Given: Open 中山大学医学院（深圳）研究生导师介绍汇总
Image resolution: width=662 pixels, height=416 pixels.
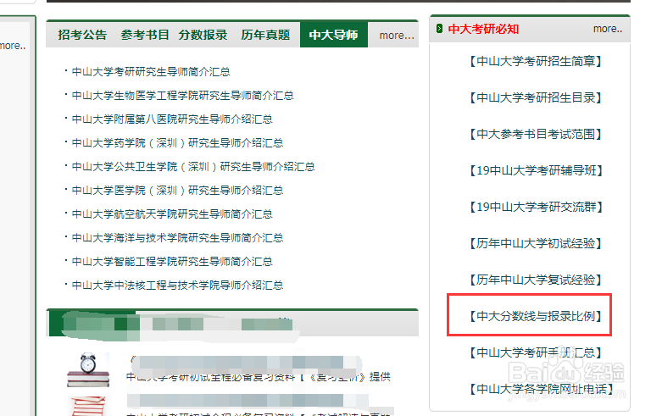Looking at the screenshot, I should pyautogui.click(x=177, y=190).
